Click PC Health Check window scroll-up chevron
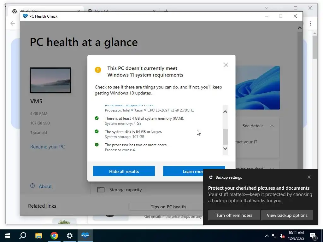323x242 pixels. click(300, 28)
